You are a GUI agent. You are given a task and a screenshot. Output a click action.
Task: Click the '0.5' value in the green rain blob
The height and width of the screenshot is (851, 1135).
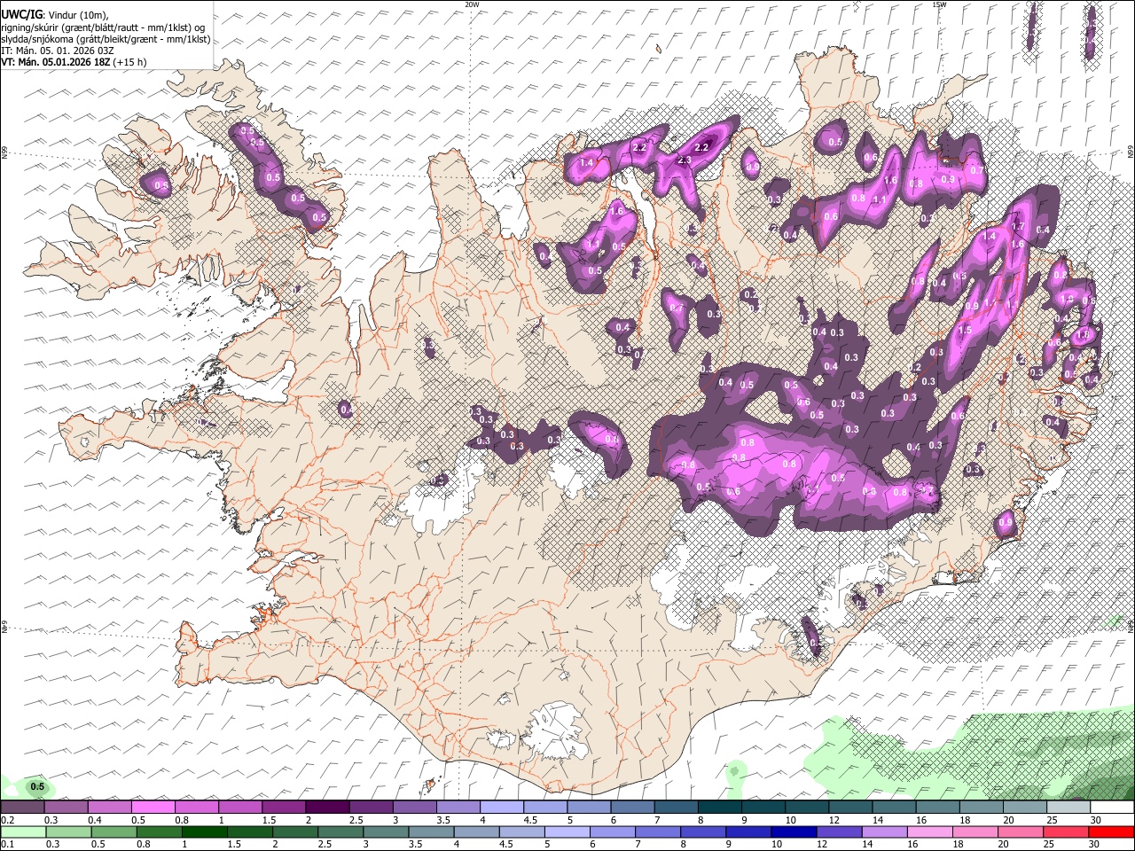pos(37,786)
